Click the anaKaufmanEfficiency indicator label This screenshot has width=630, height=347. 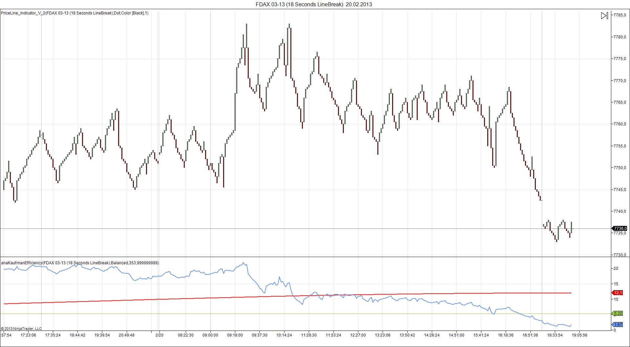pos(80,263)
